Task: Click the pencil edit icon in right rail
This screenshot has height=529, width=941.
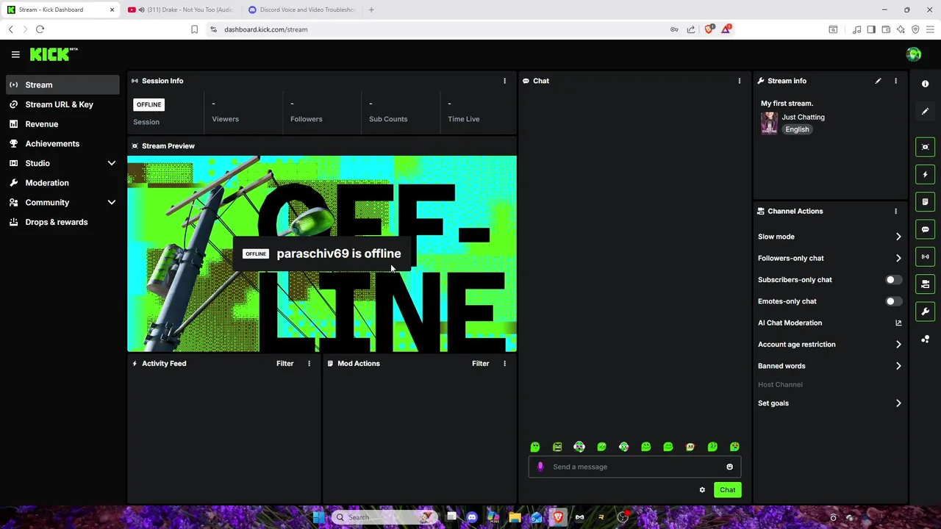Action: coord(926,111)
